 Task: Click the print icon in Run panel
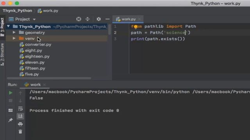20,124
